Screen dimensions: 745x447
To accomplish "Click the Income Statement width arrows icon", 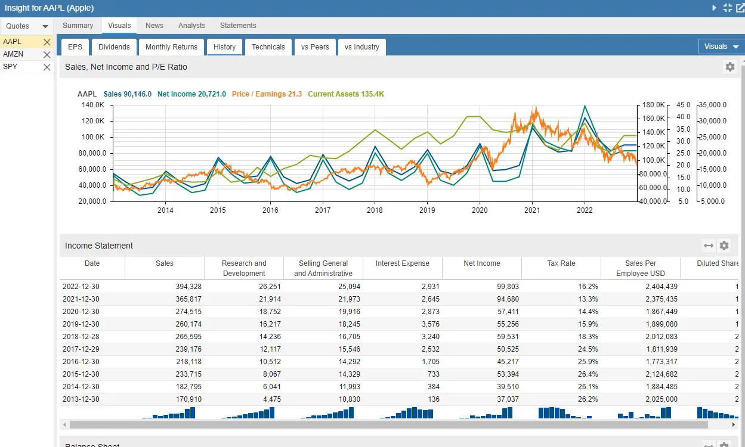I will point(708,246).
